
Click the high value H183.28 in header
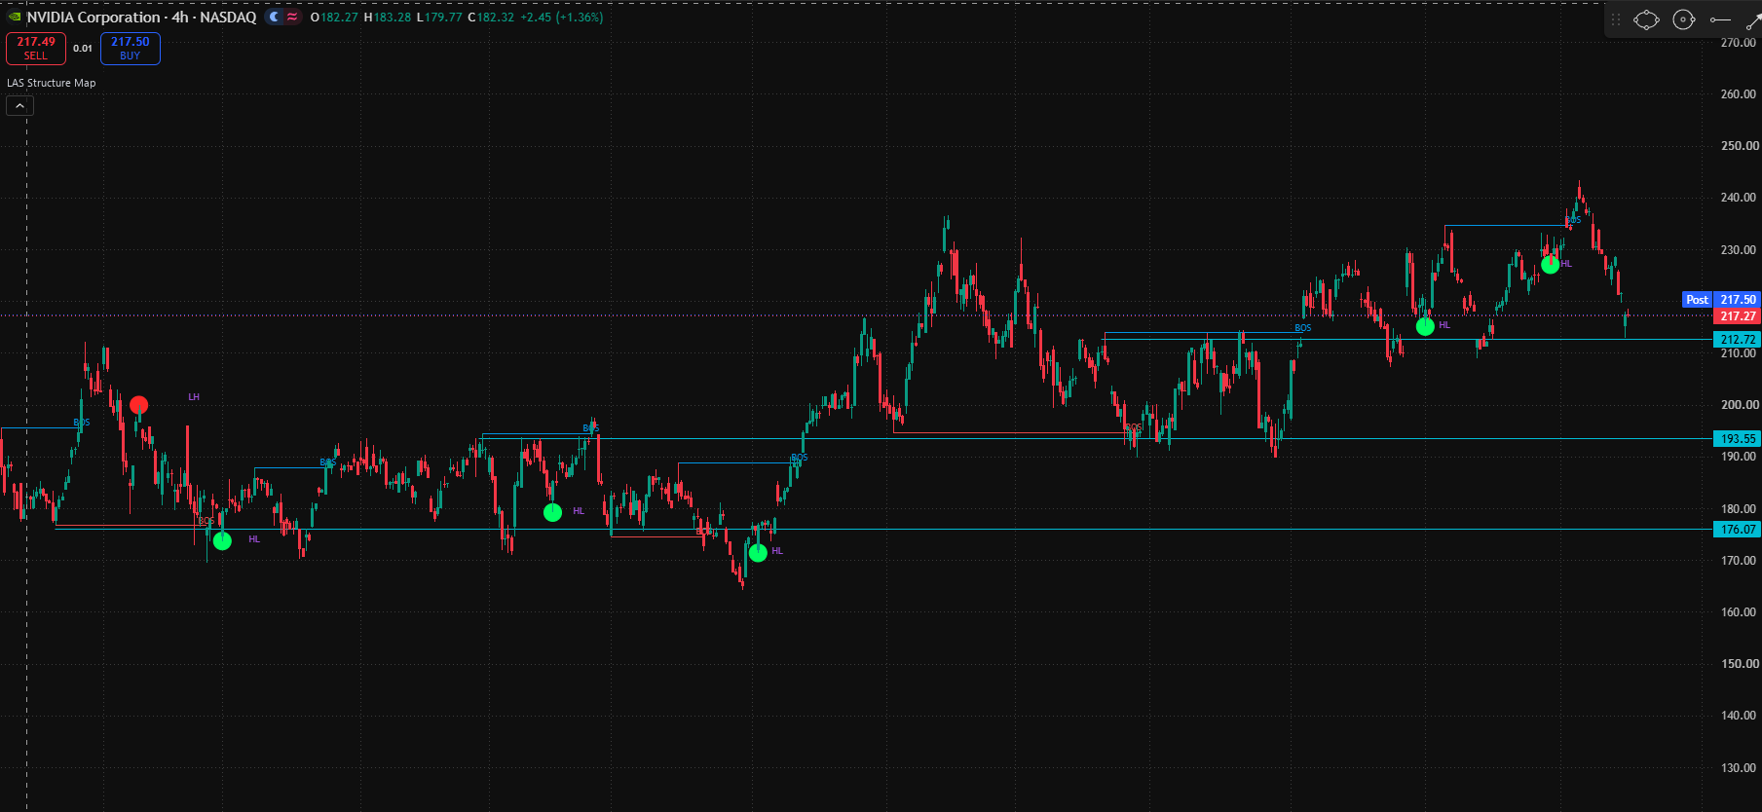[388, 18]
